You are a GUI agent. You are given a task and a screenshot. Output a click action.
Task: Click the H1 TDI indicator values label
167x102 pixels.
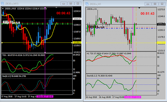coord(109,54)
